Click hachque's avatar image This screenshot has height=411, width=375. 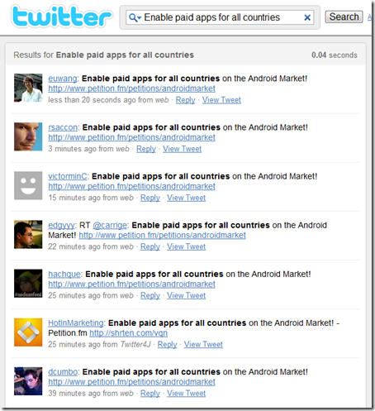pos(28,283)
